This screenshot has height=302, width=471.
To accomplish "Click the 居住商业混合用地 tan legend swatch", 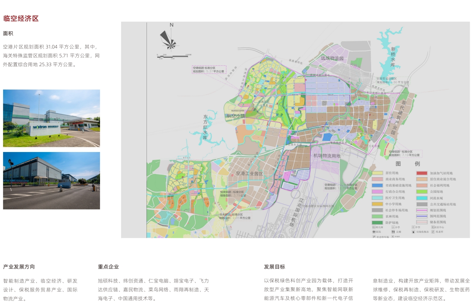I will (x=422, y=179).
